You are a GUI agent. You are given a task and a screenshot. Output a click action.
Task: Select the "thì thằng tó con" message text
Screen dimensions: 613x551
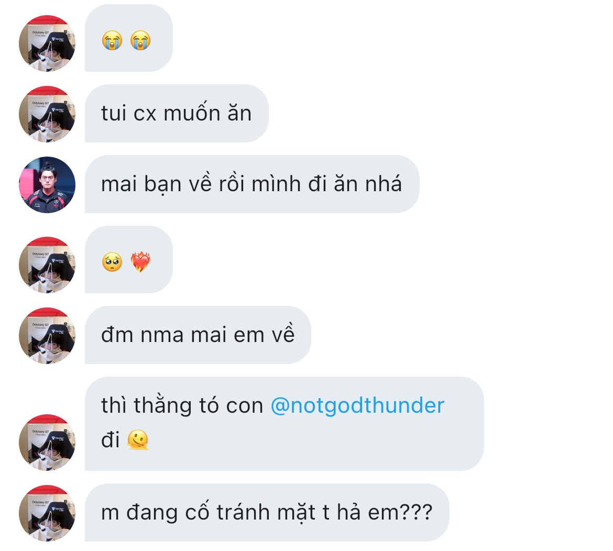click(182, 405)
